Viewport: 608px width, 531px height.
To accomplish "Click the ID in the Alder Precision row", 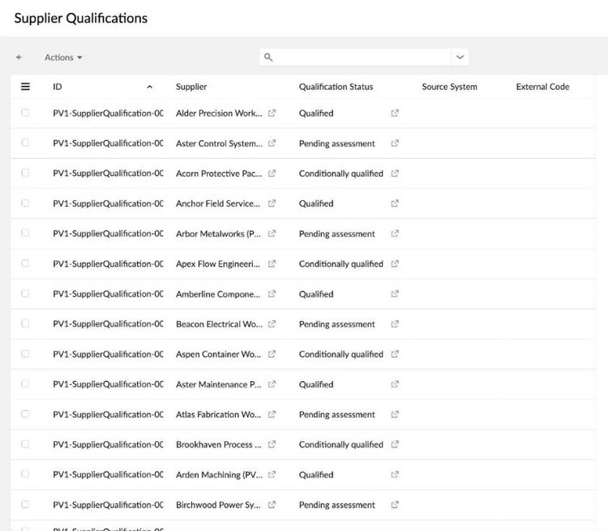I will click(x=108, y=113).
